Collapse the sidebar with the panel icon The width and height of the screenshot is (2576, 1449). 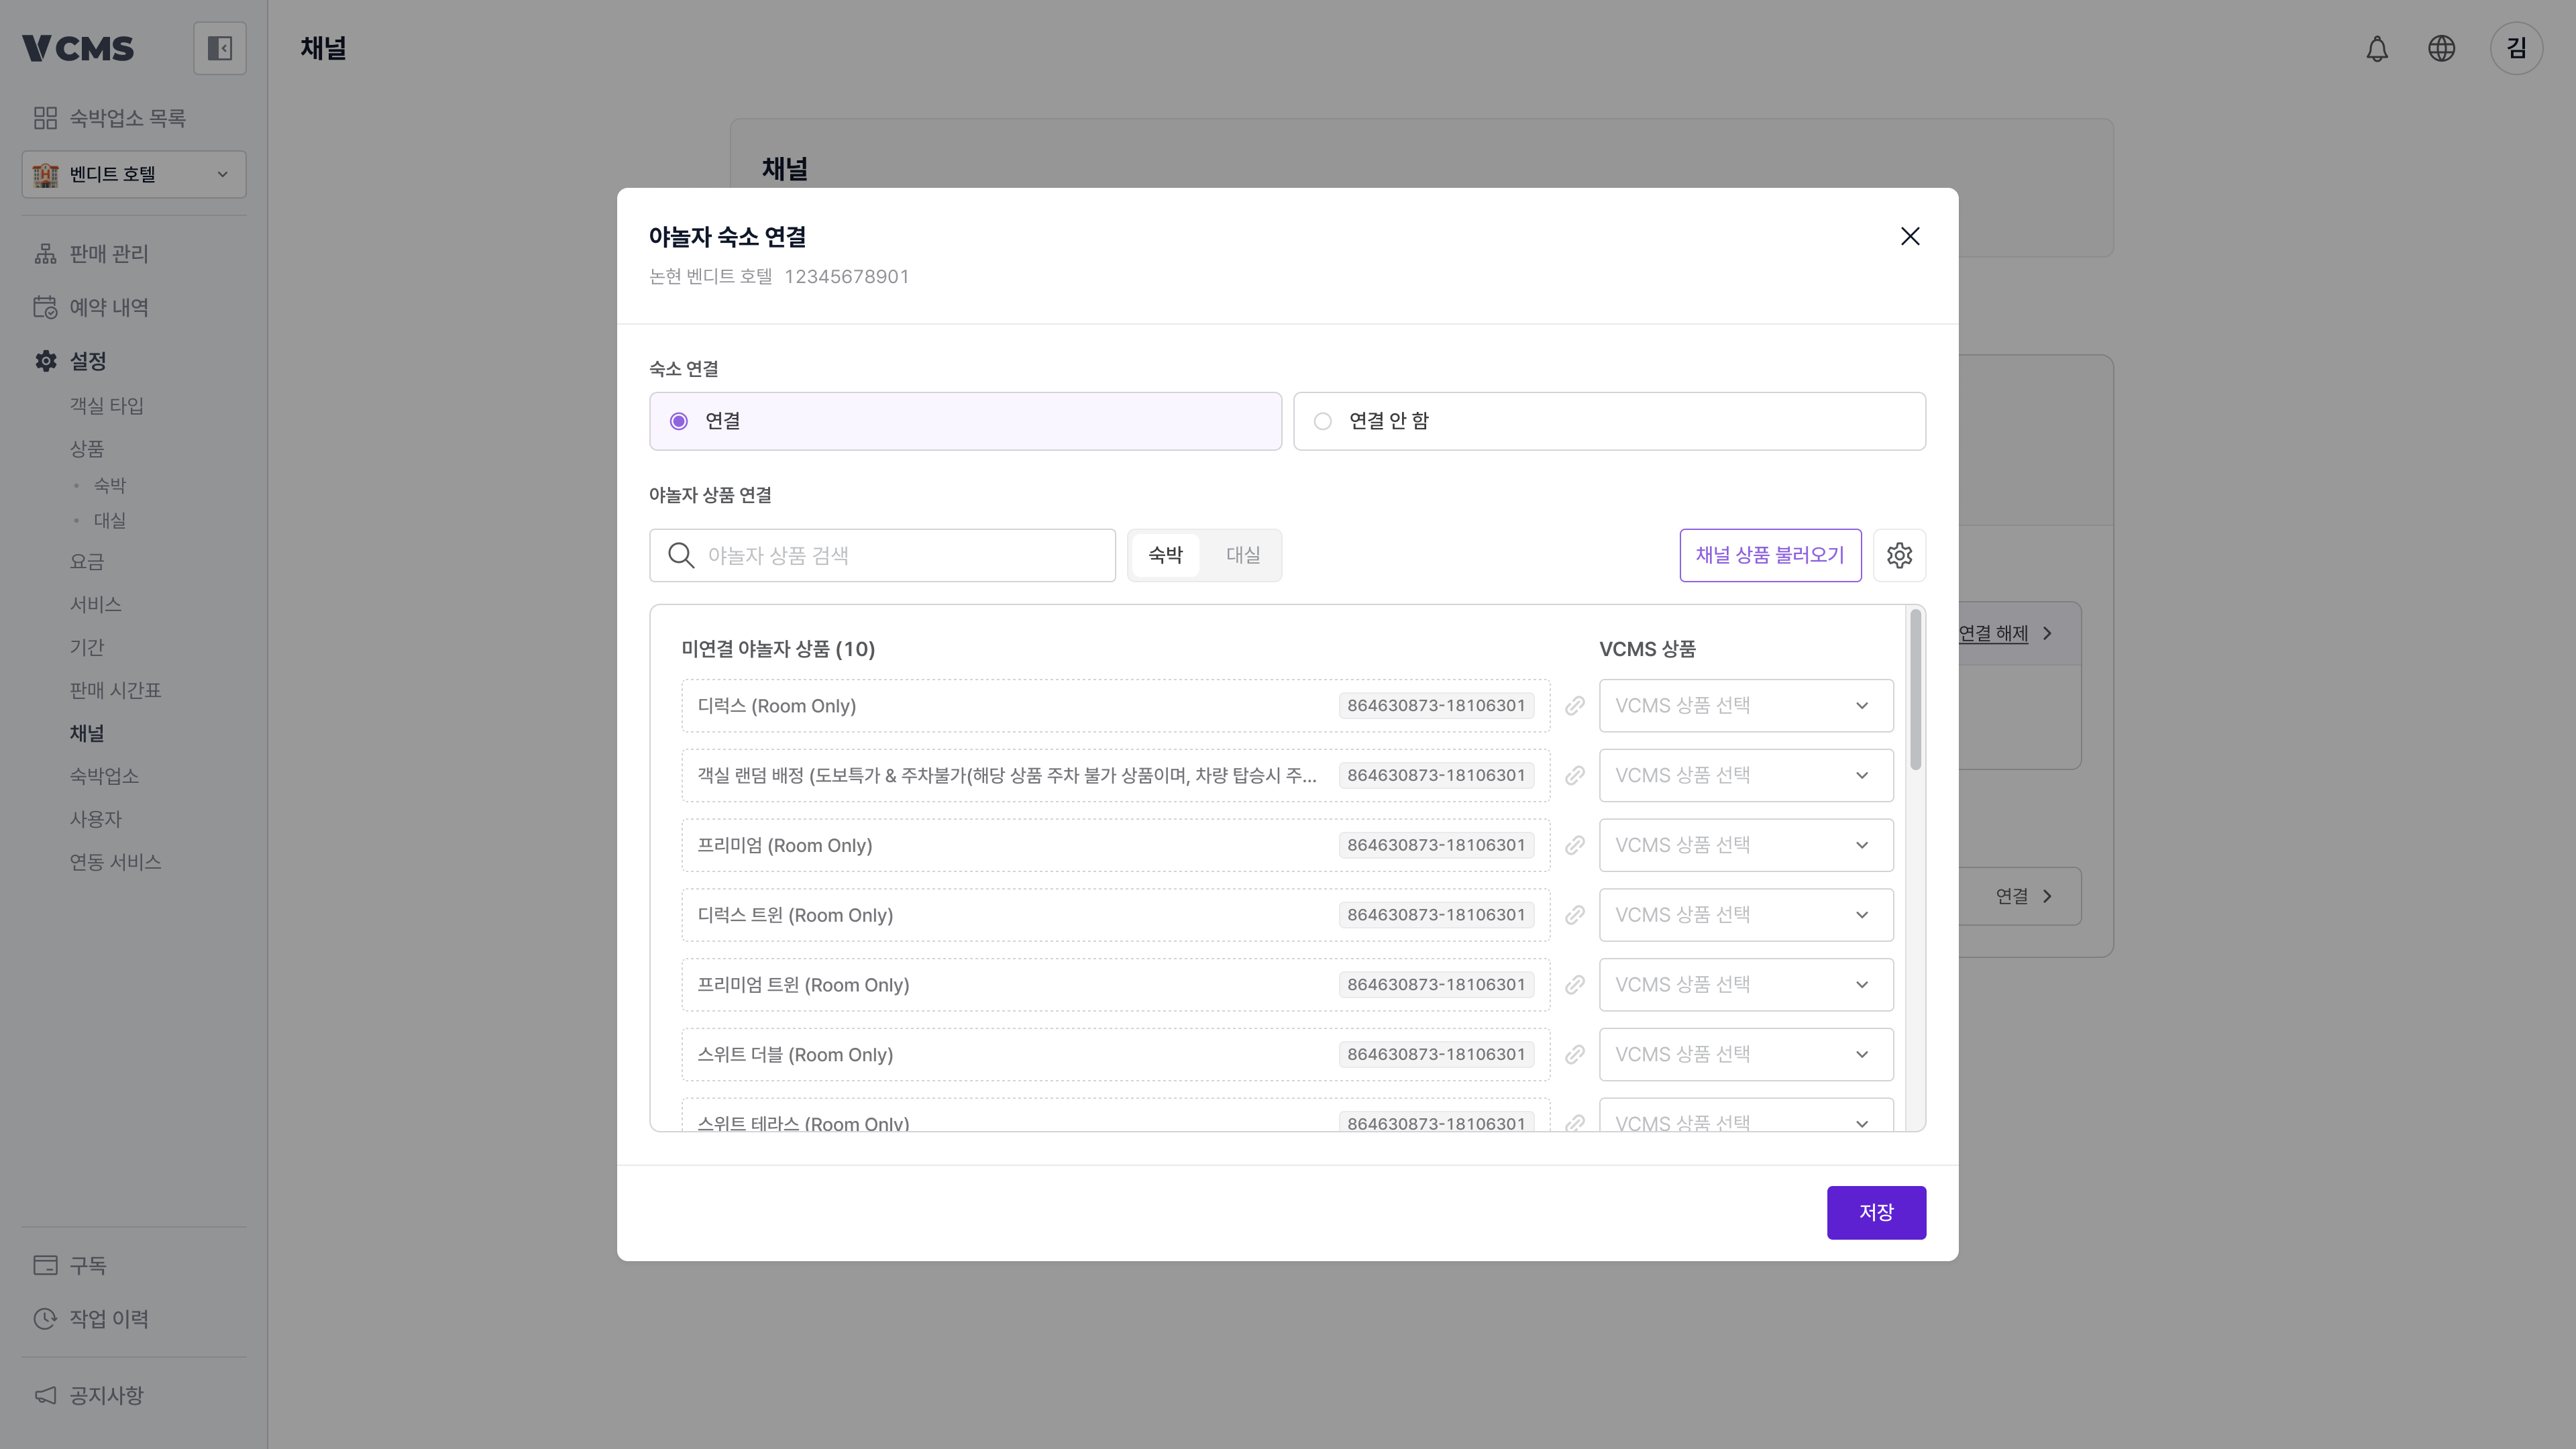(219, 48)
